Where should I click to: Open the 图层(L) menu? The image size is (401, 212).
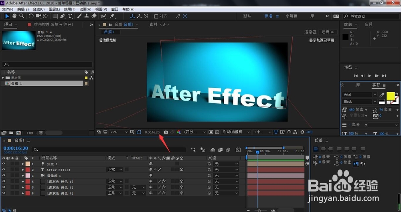click(54, 9)
